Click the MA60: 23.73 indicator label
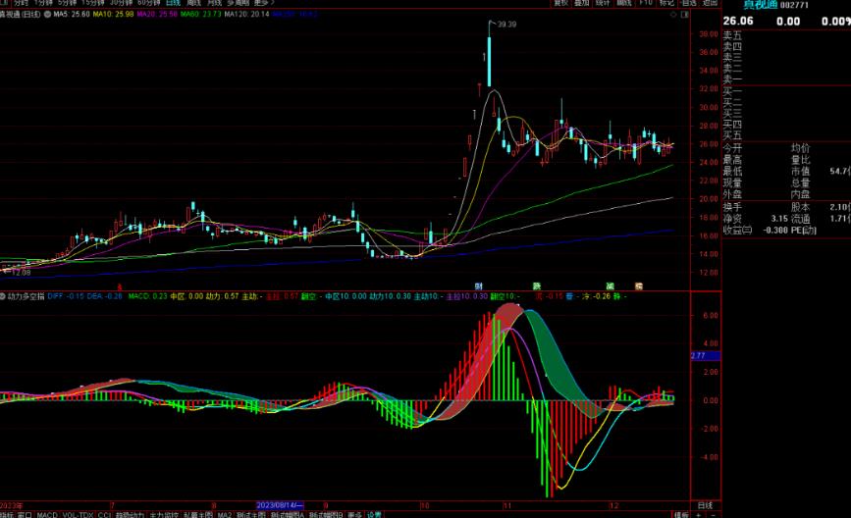 (x=200, y=14)
